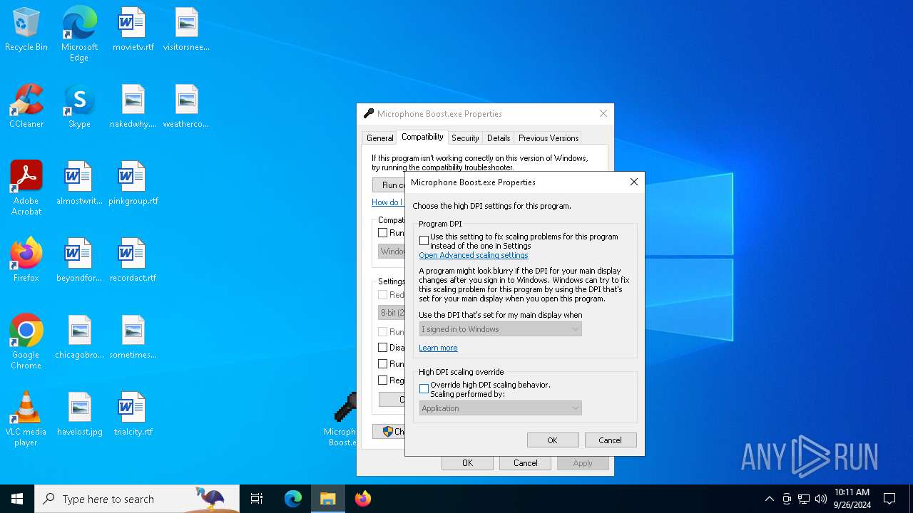The image size is (913, 513).
Task: Expand the Application scaling dropdown
Action: click(x=500, y=408)
